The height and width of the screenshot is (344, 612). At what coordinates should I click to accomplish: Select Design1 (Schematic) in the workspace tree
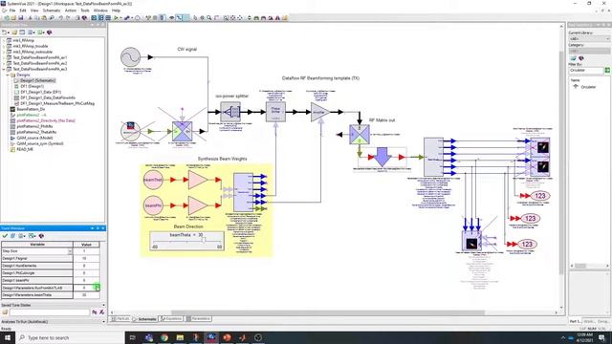(38, 80)
